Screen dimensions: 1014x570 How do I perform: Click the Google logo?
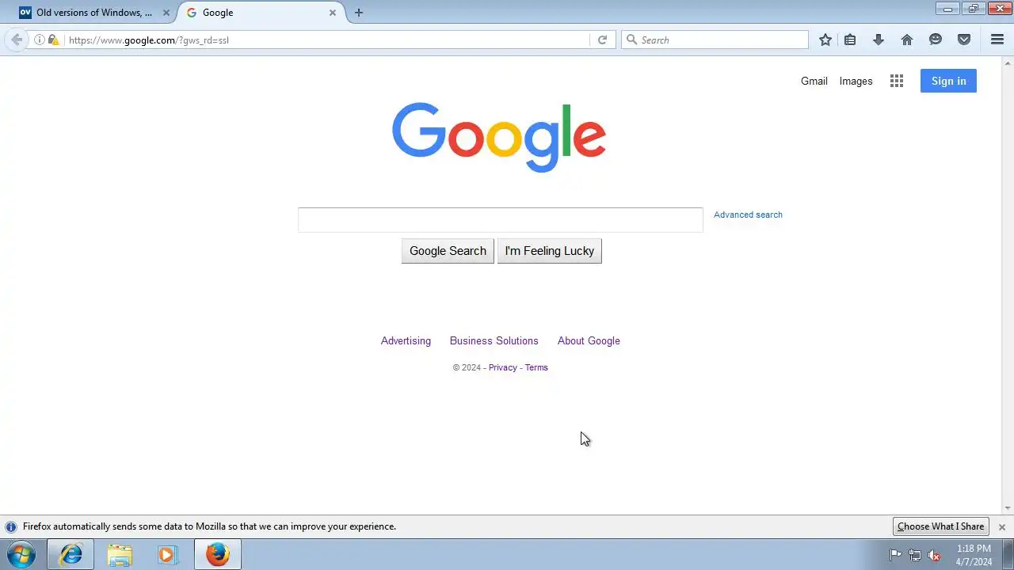[499, 138]
